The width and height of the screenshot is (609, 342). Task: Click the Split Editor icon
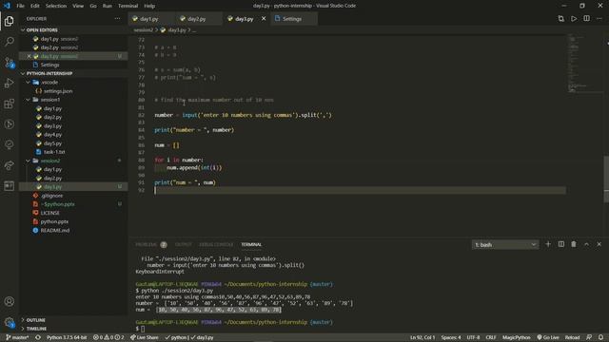click(x=586, y=19)
